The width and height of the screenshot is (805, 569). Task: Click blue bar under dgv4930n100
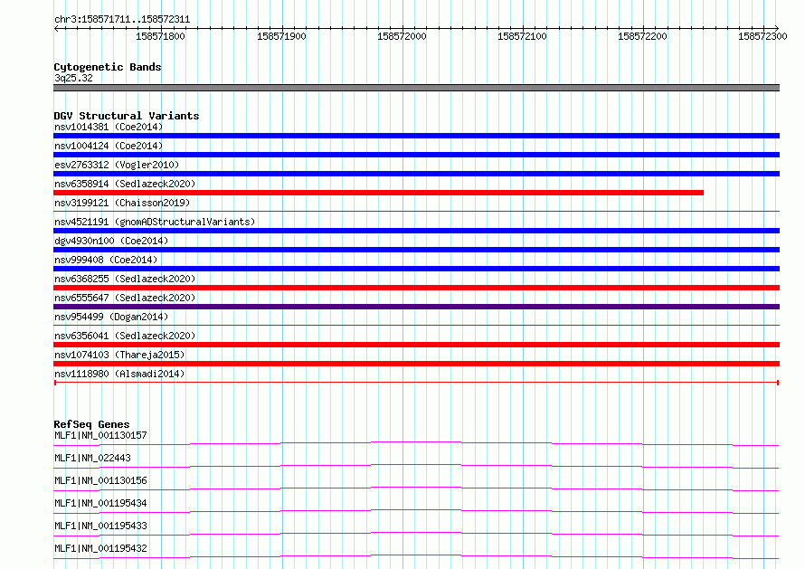click(x=416, y=250)
